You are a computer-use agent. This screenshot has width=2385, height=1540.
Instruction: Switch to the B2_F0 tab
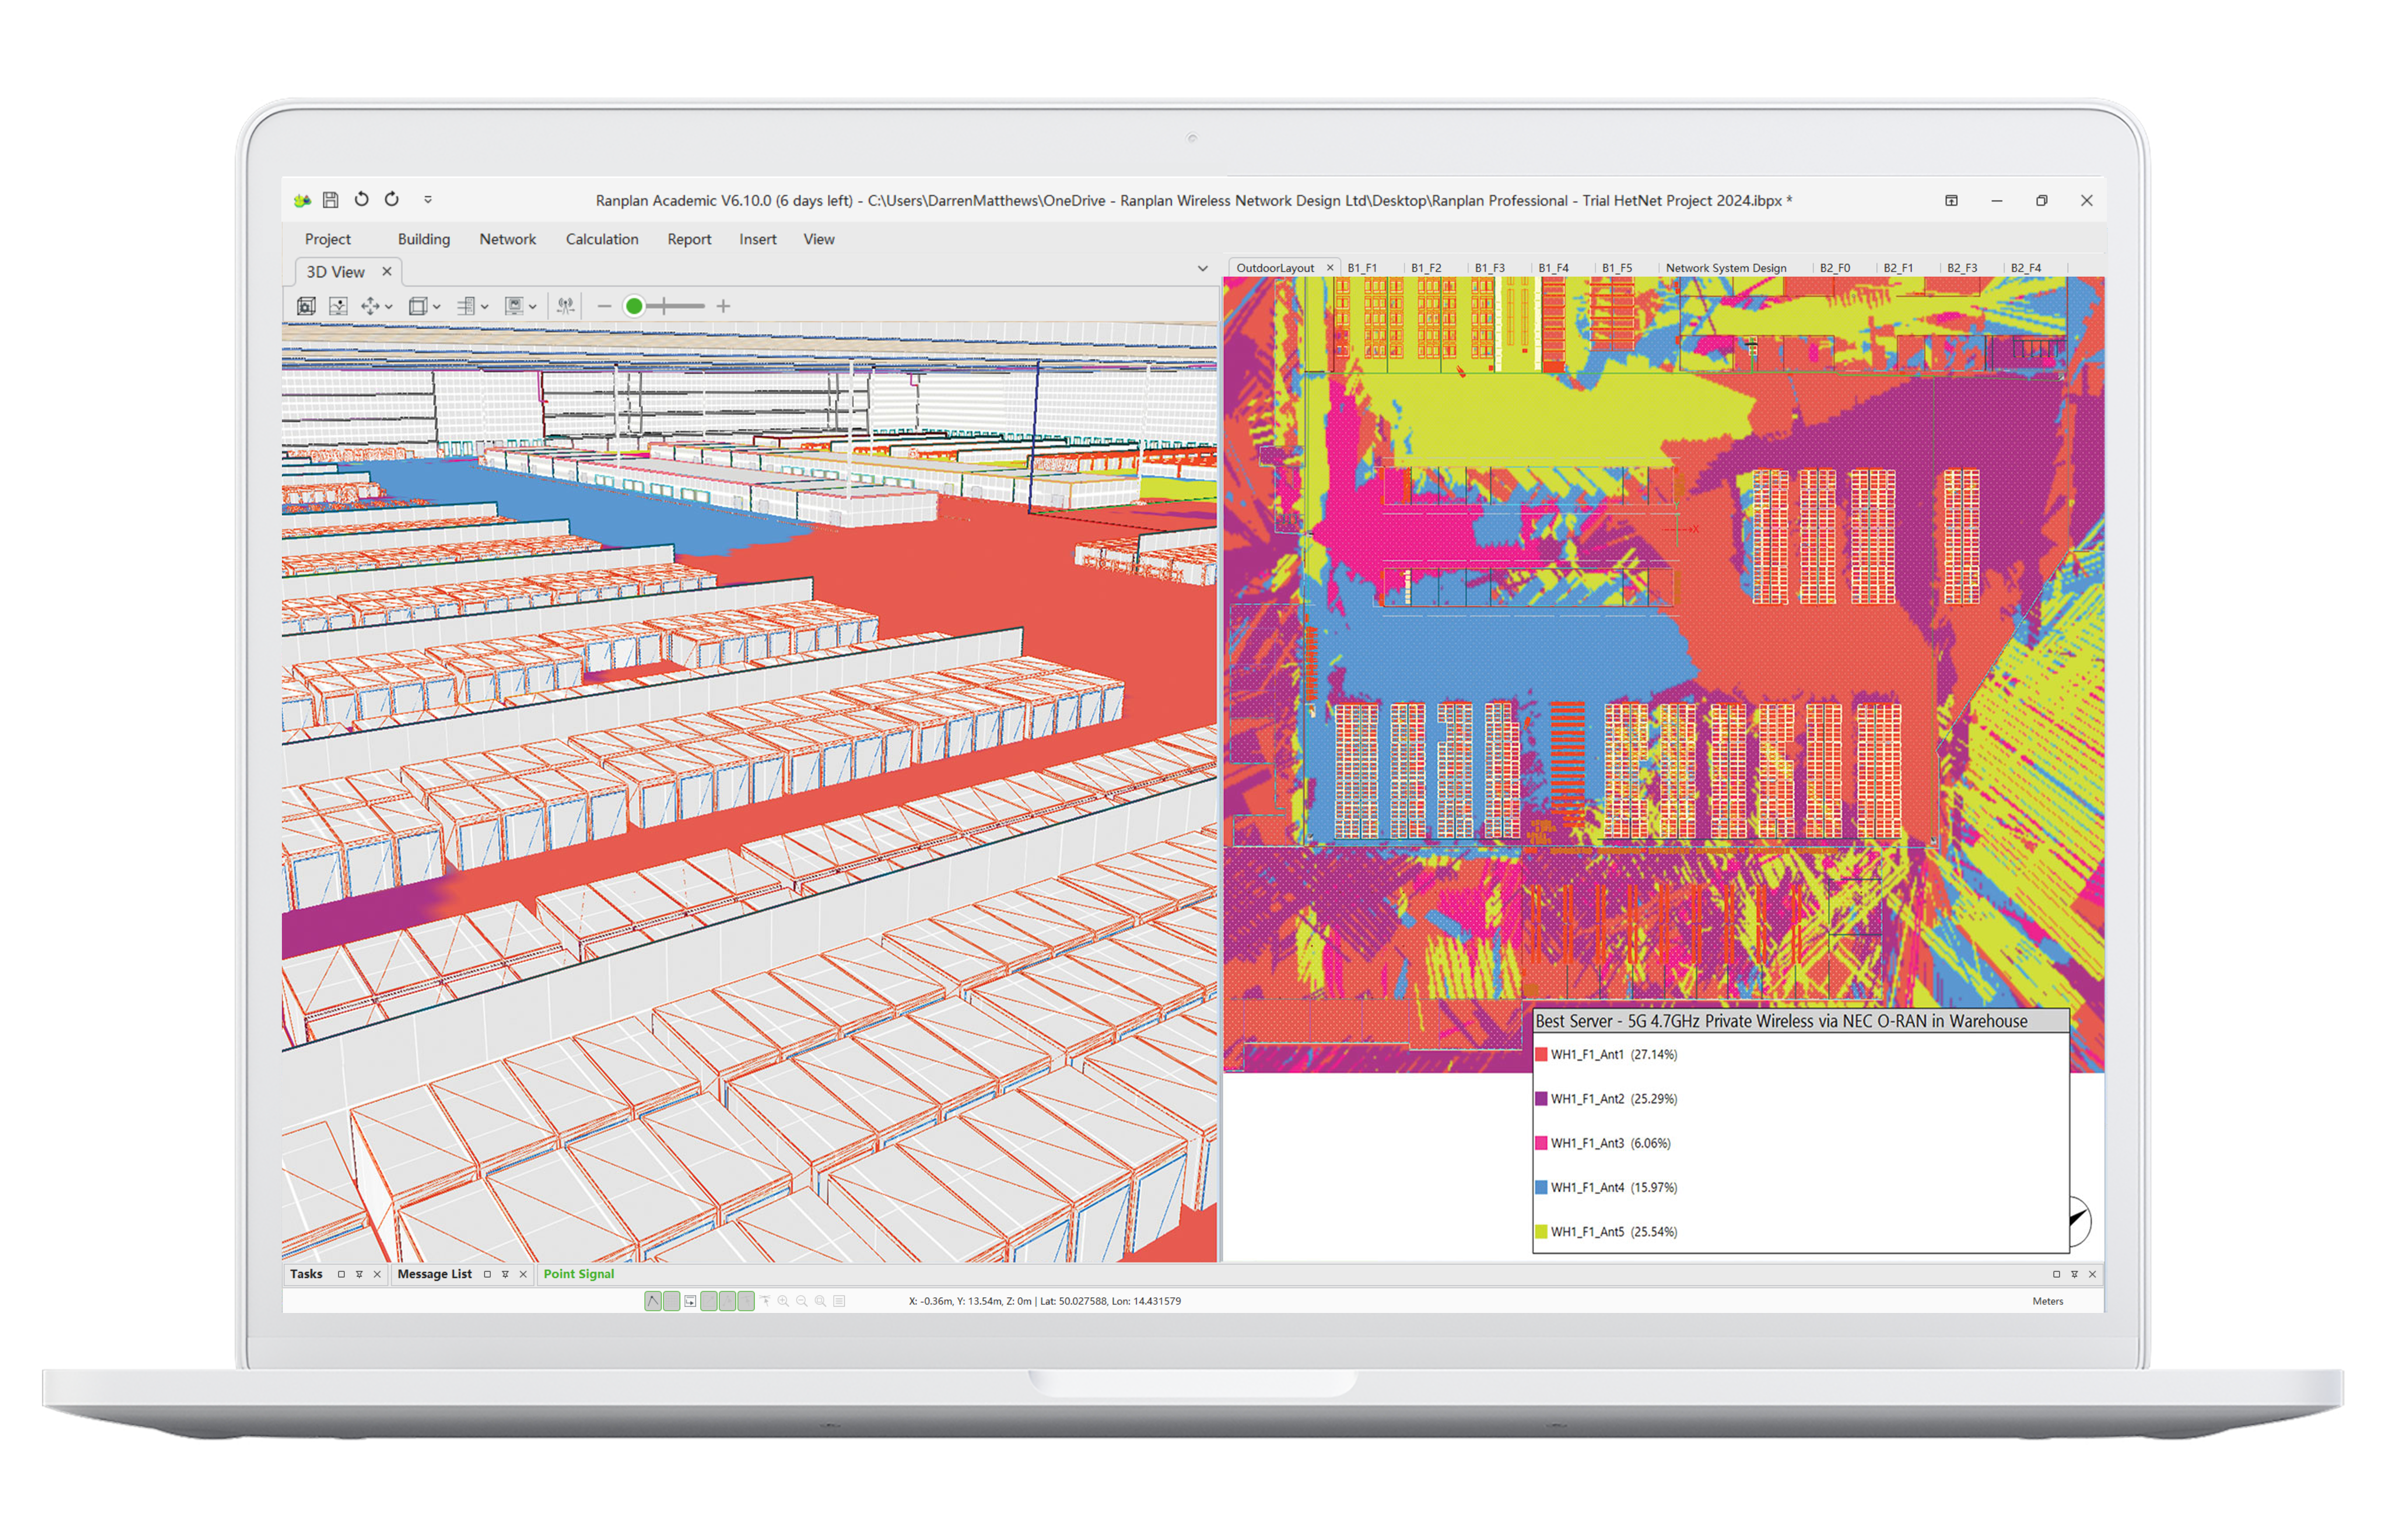[1835, 268]
